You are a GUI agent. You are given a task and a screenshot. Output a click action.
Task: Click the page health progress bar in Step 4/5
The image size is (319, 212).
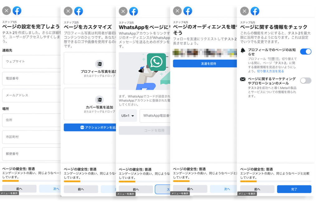coord(205,181)
